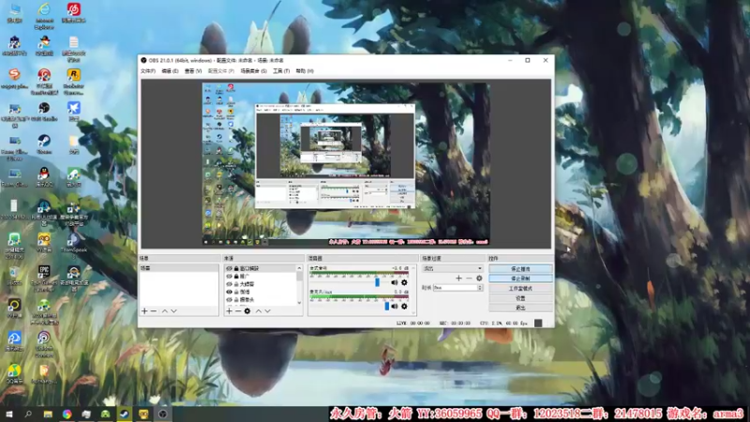Viewport: 750px width, 422px height.
Task: Mute the 麦克风/Aux speaker icon
Action: pyautogui.click(x=394, y=307)
